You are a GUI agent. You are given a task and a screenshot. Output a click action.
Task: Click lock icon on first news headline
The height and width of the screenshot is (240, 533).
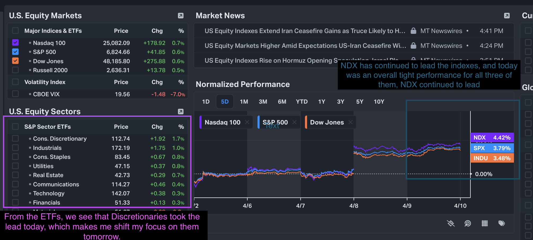pos(413,31)
